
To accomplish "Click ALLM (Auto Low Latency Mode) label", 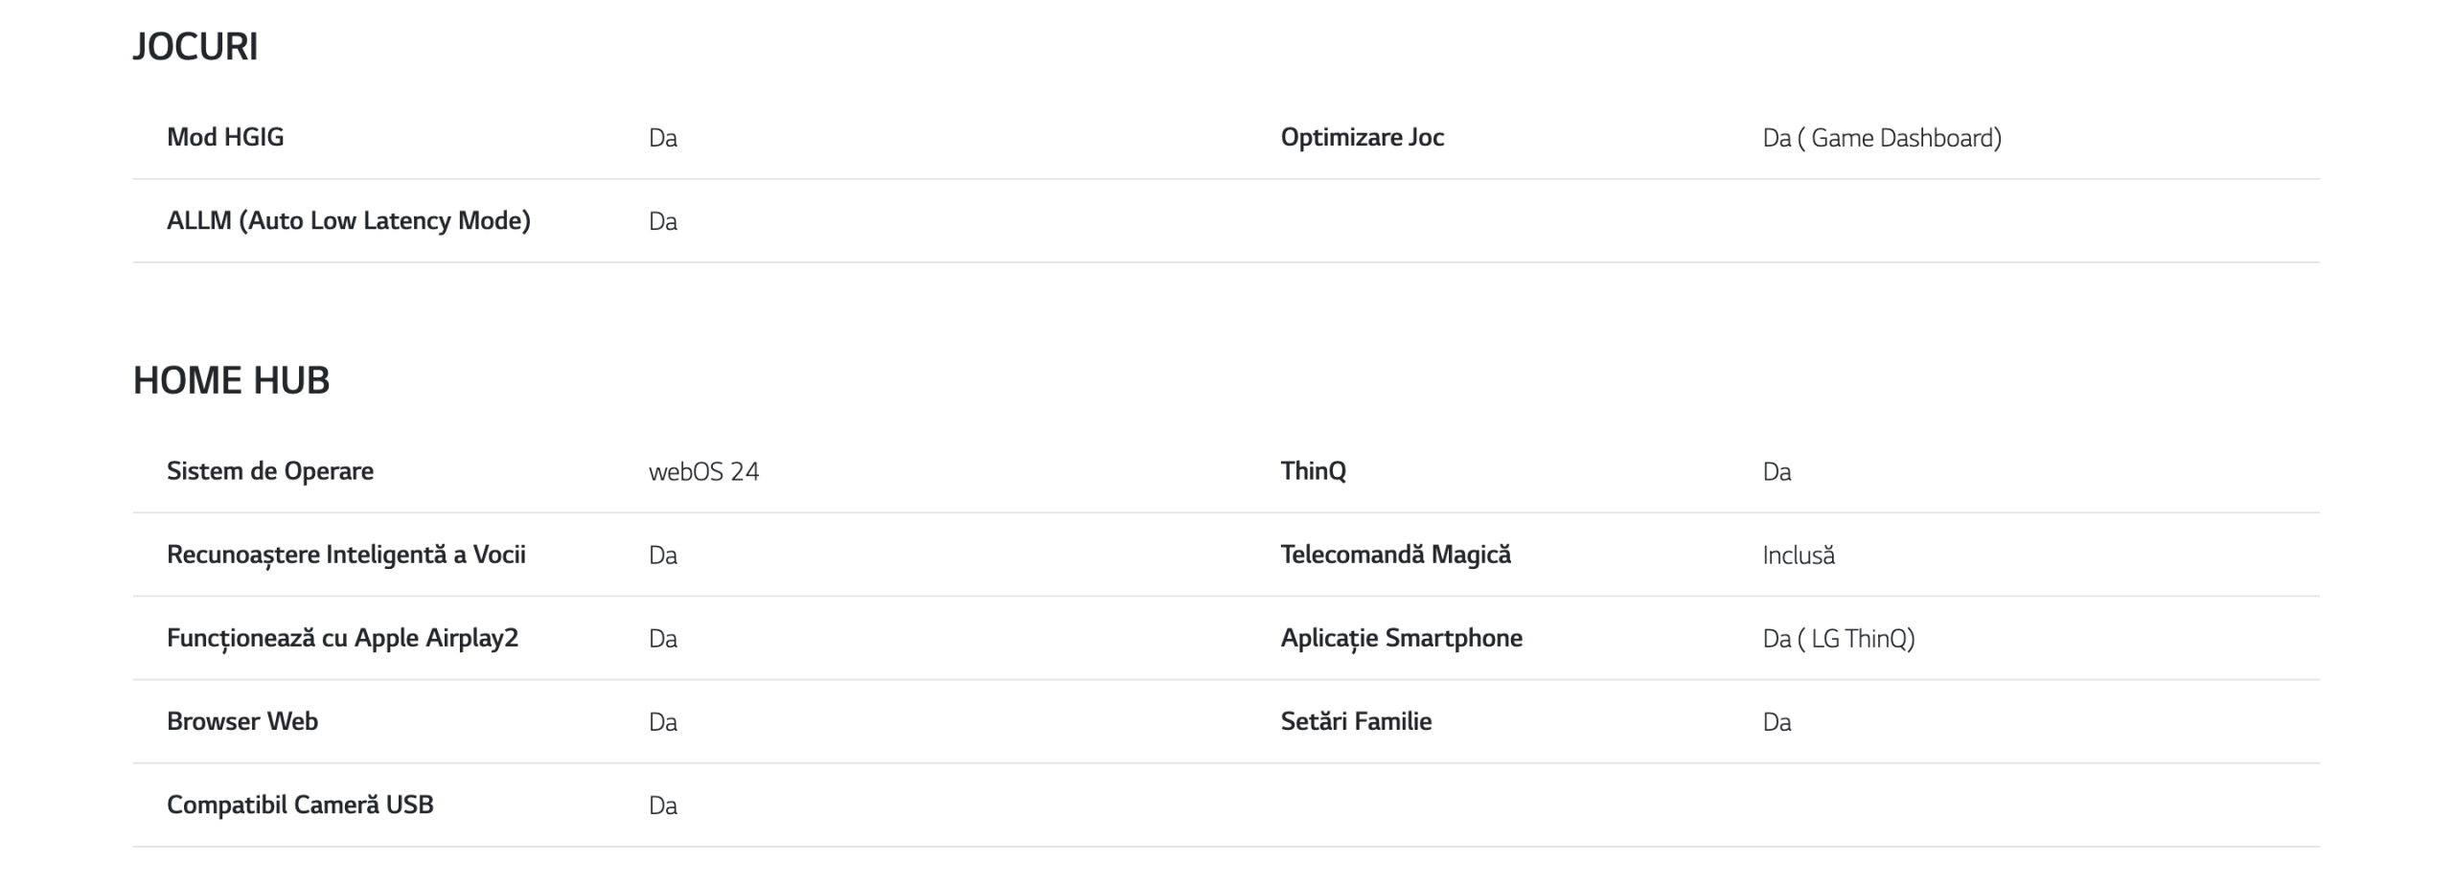I will (x=349, y=220).
